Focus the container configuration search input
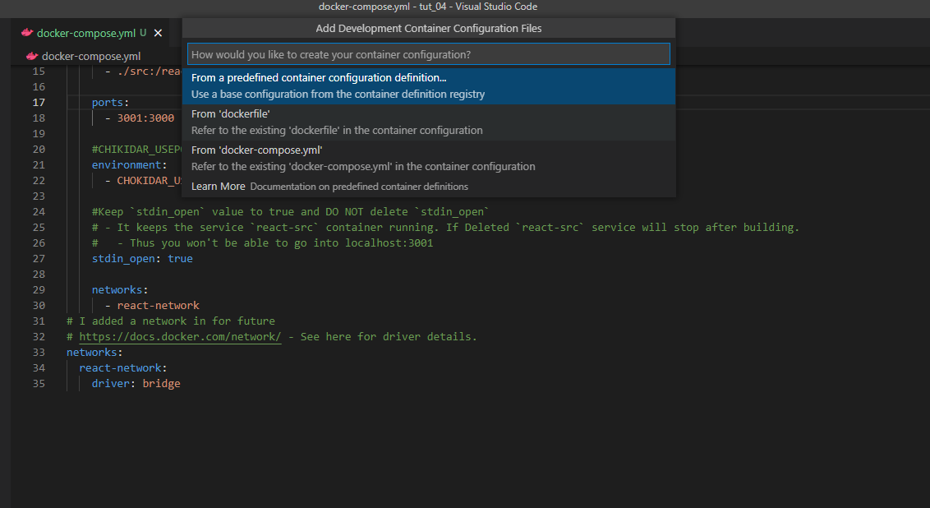The height and width of the screenshot is (508, 930). coord(428,54)
